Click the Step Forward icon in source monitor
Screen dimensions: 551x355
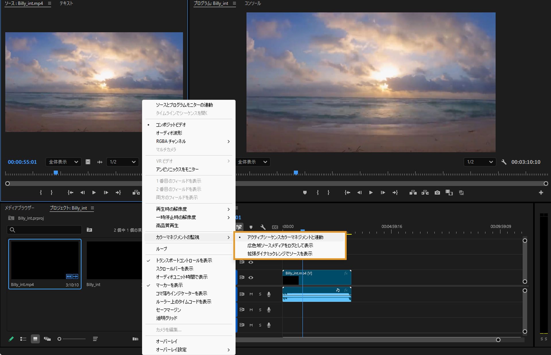pos(106,192)
